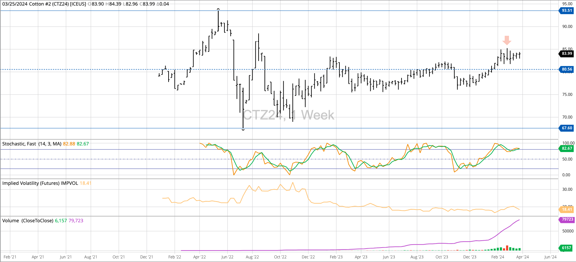The image size is (576, 262).
Task: Click the 67.60 low price tag
Action: [x=566, y=128]
